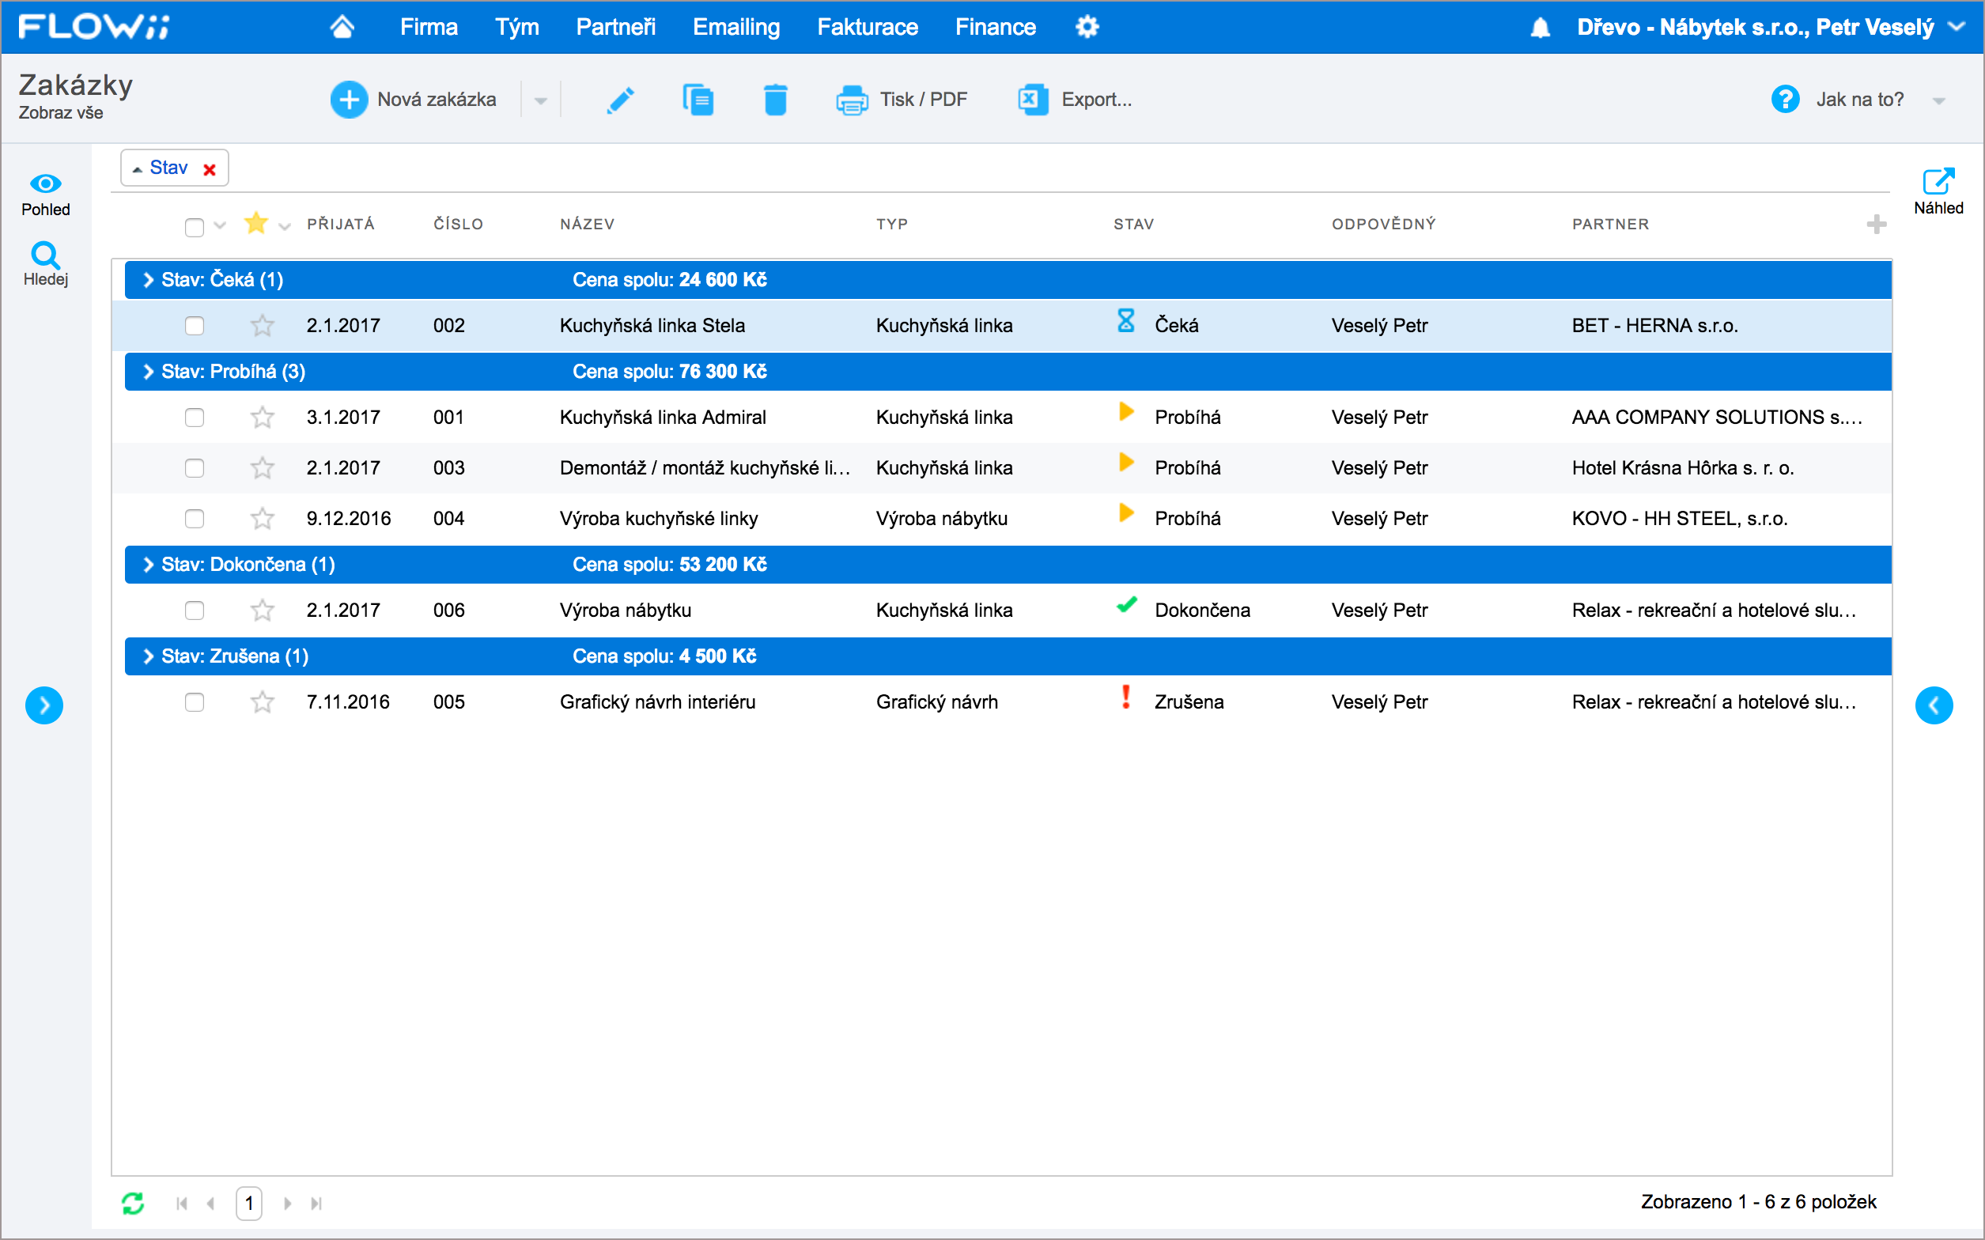Sort by the PŘIJATÁ column header

coord(340,224)
